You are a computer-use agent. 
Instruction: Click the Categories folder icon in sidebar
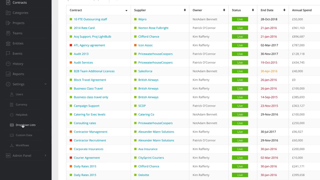(x=8, y=13)
